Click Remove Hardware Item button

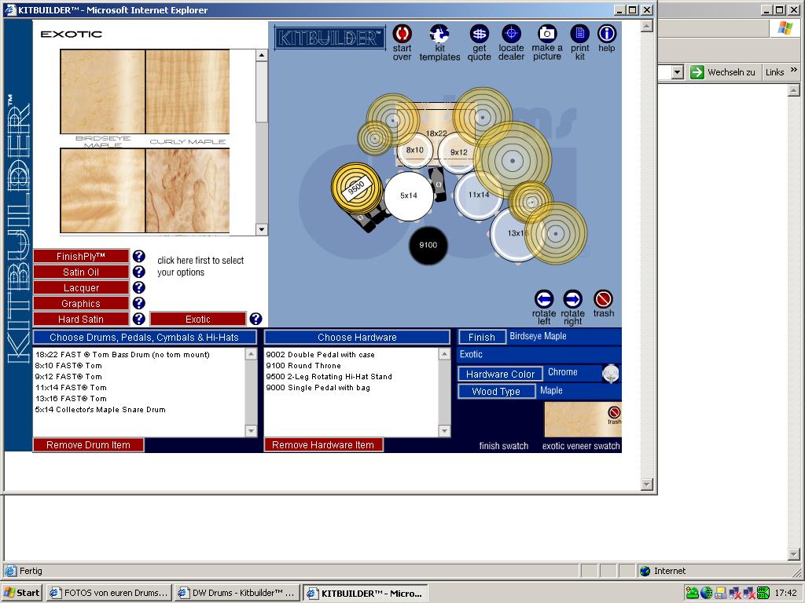pyautogui.click(x=323, y=444)
